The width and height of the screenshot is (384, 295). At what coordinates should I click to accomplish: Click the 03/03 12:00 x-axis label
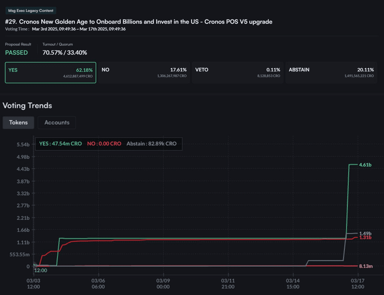click(33, 284)
